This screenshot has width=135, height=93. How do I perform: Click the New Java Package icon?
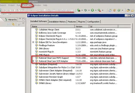(114, 10)
